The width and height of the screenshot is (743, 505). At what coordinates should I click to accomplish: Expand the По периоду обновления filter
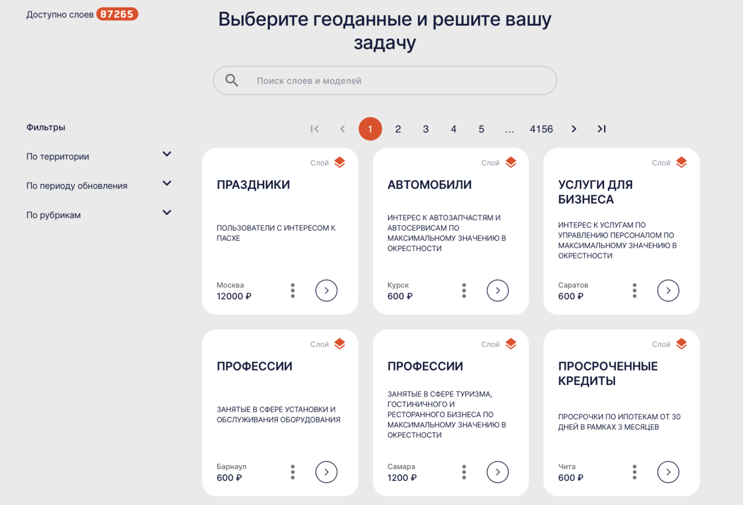coord(167,183)
